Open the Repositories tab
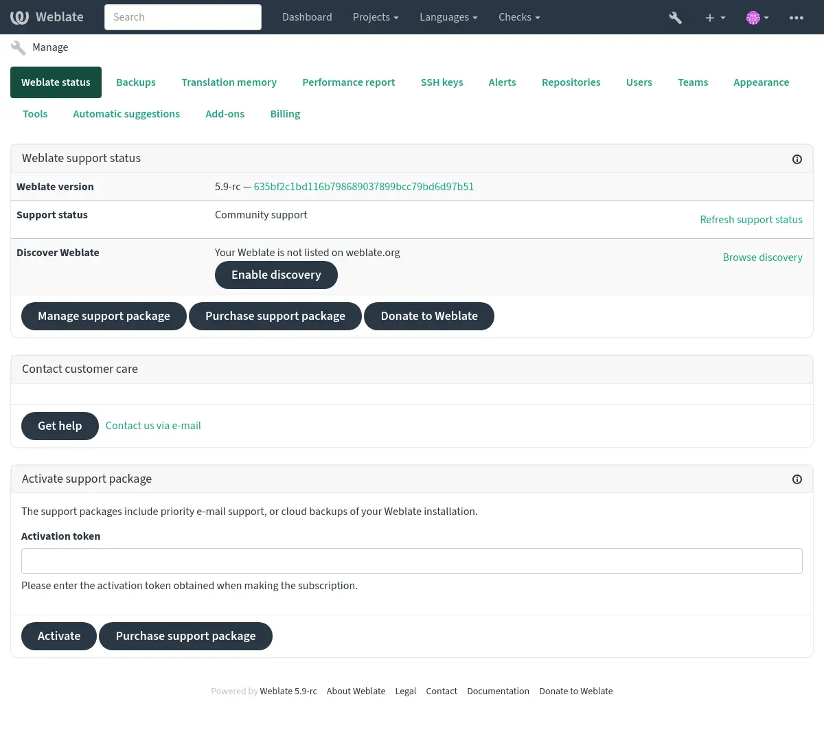 pyautogui.click(x=571, y=82)
